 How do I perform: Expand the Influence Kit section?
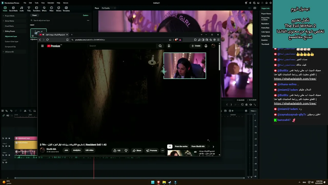pos(3,52)
